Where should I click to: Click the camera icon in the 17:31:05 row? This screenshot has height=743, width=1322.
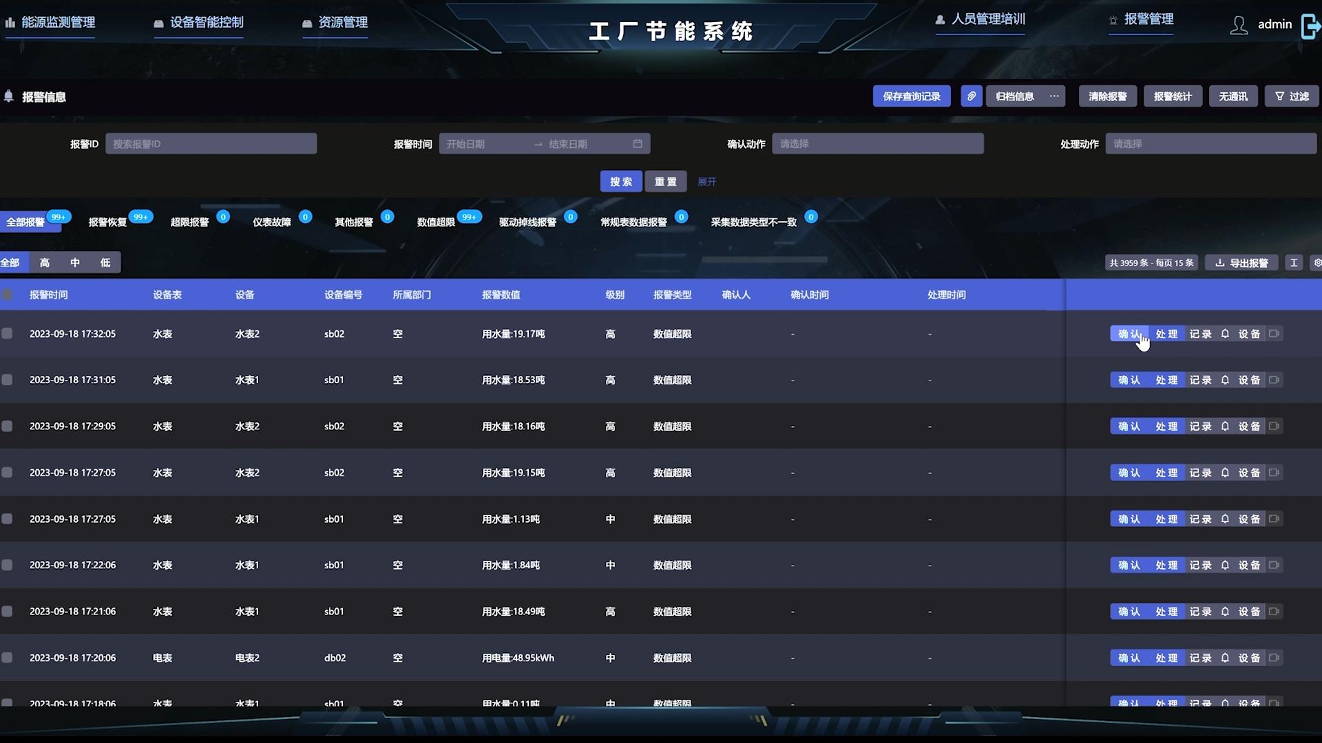tap(1274, 380)
